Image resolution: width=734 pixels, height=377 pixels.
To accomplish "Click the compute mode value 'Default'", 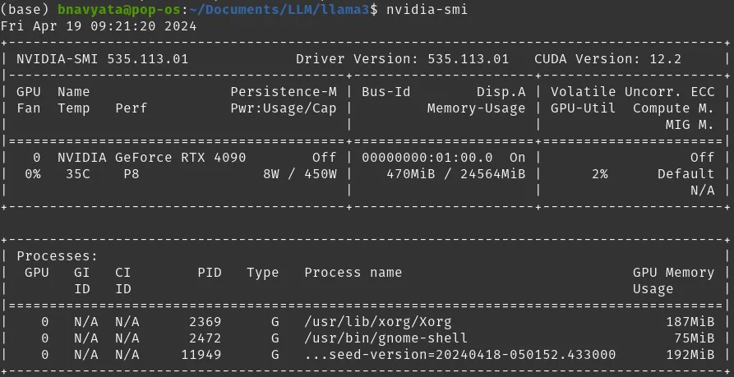I will [x=686, y=174].
